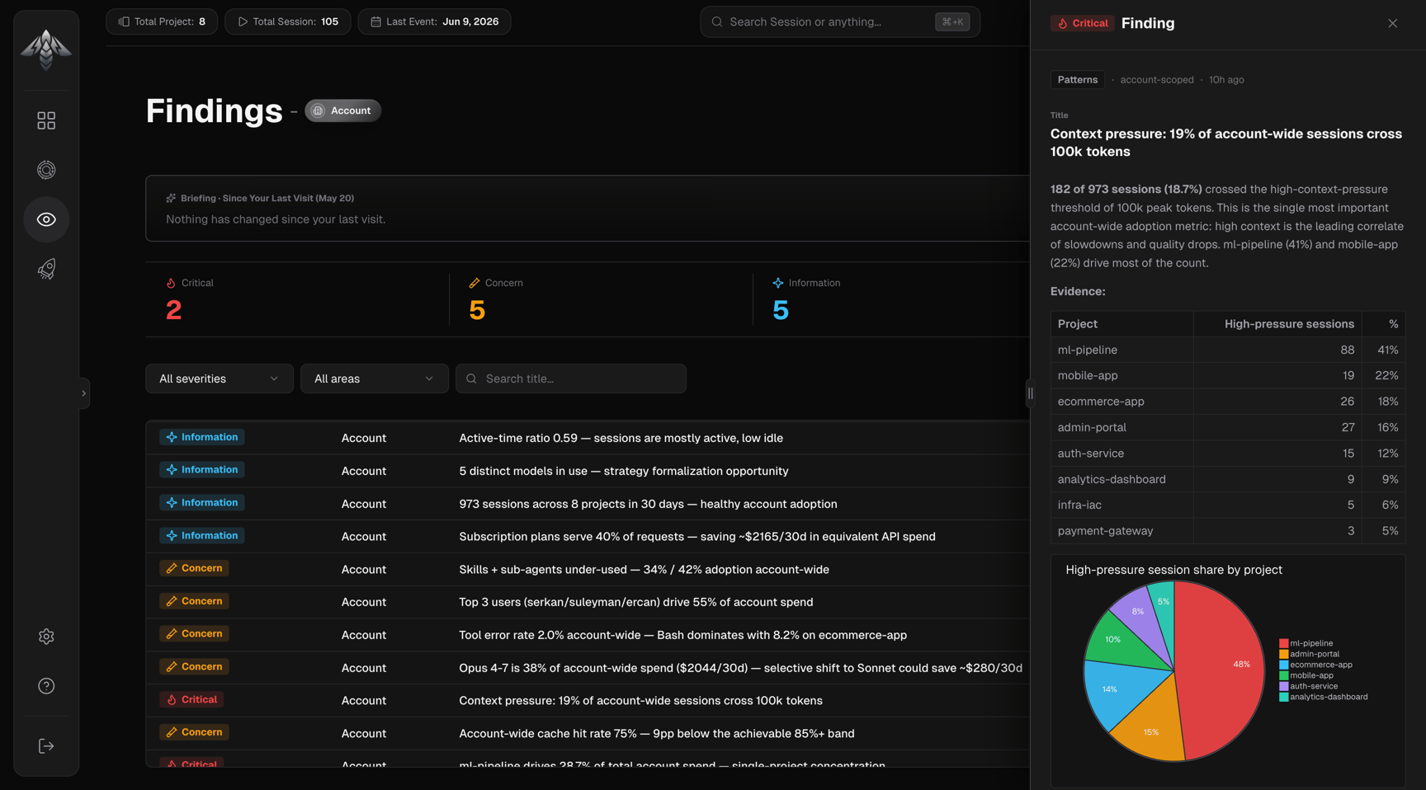Select ml-pipeline row in evidence table
The height and width of the screenshot is (790, 1426).
[x=1228, y=350]
